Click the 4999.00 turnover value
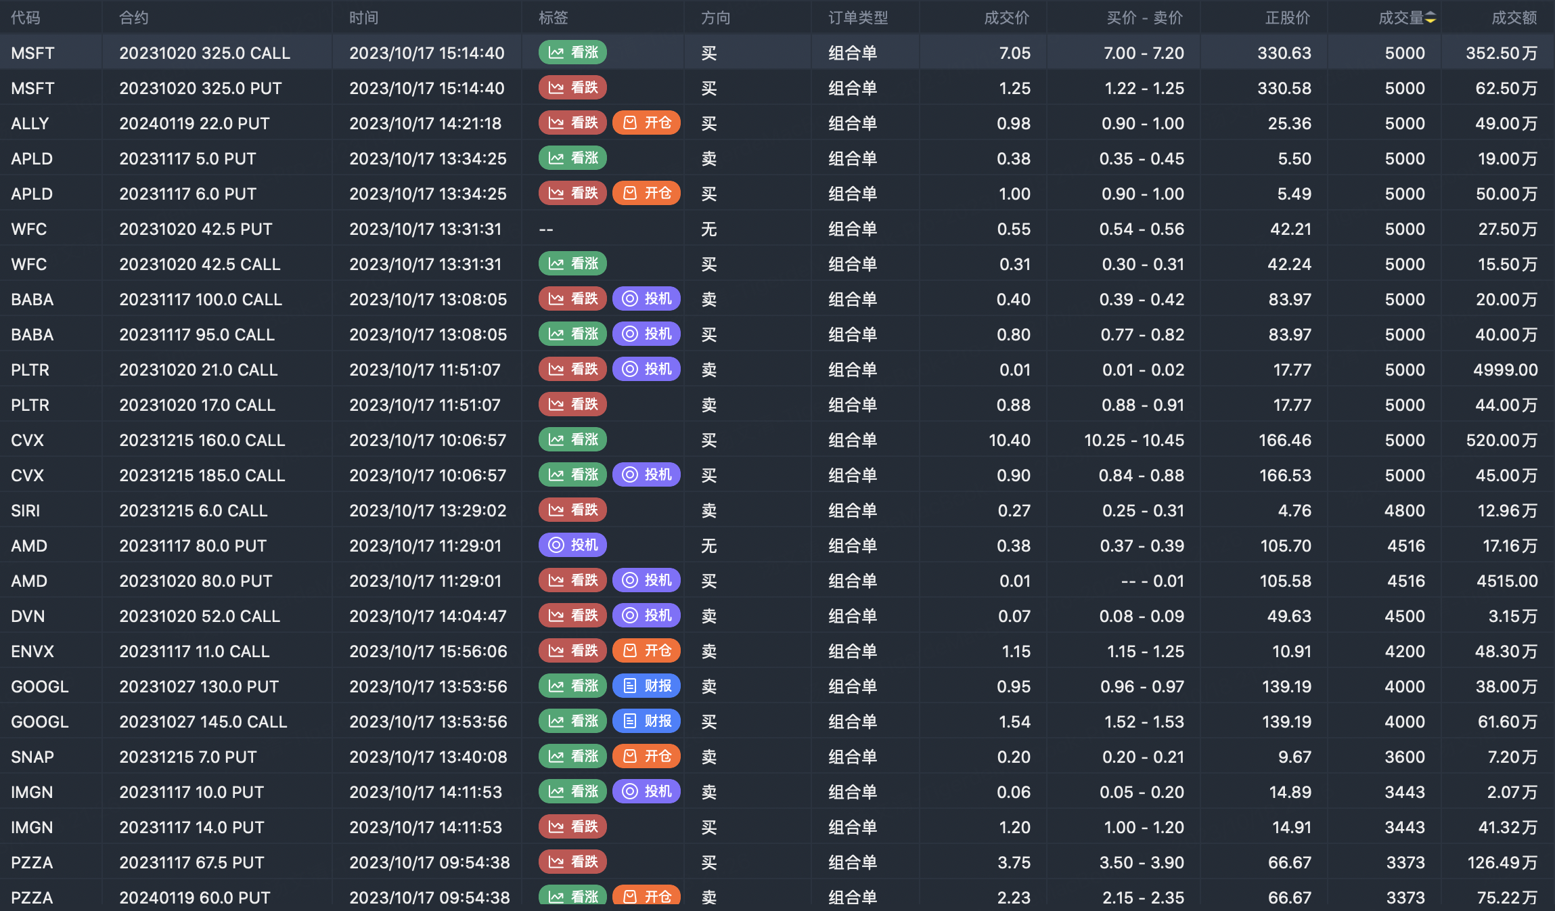The height and width of the screenshot is (911, 1555). coord(1506,370)
